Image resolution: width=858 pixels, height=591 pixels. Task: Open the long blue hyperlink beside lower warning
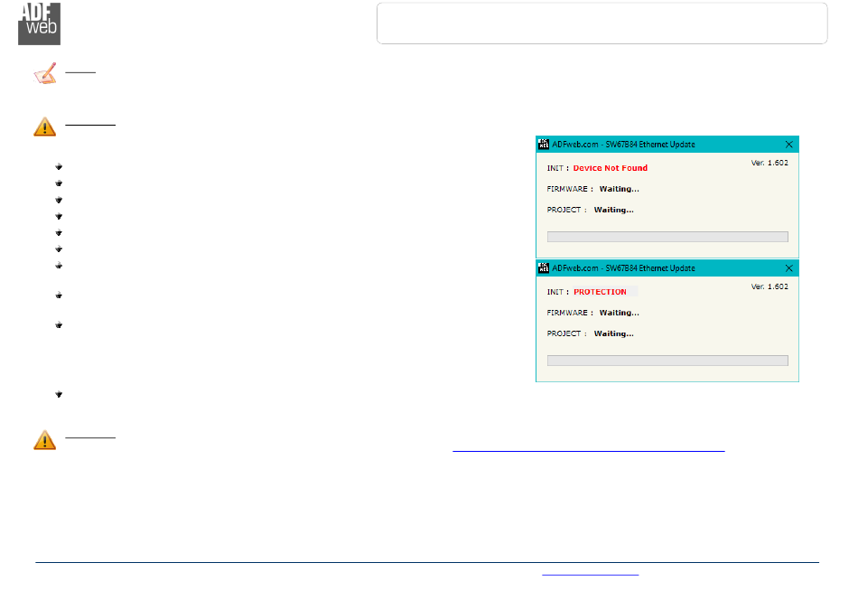click(589, 450)
